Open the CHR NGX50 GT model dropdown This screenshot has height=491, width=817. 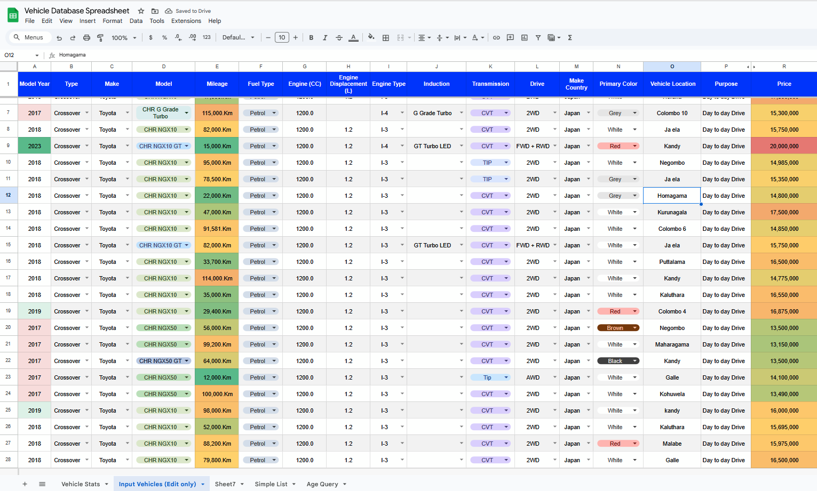(187, 361)
